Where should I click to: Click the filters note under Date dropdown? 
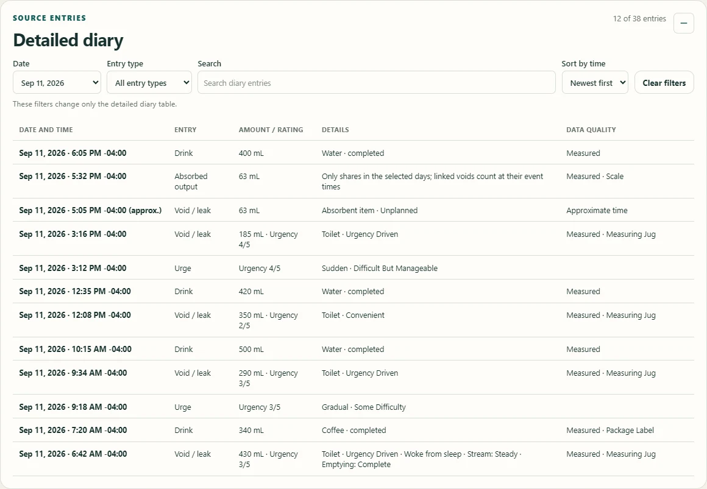click(x=94, y=104)
